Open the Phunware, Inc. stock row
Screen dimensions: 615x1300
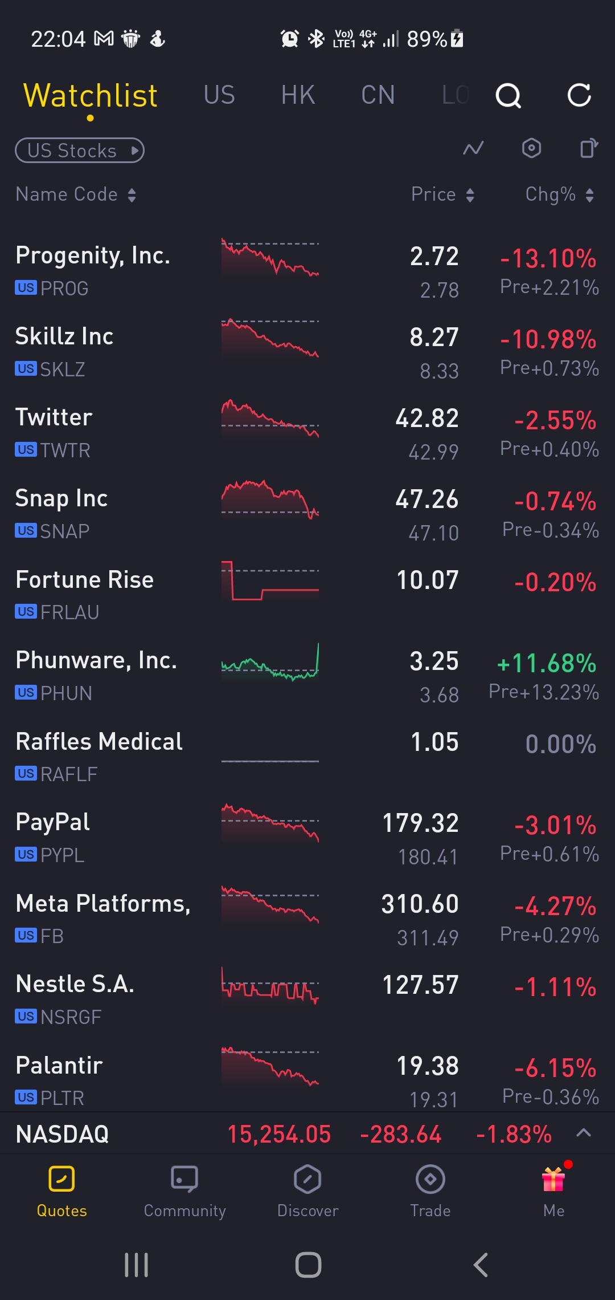(x=307, y=676)
